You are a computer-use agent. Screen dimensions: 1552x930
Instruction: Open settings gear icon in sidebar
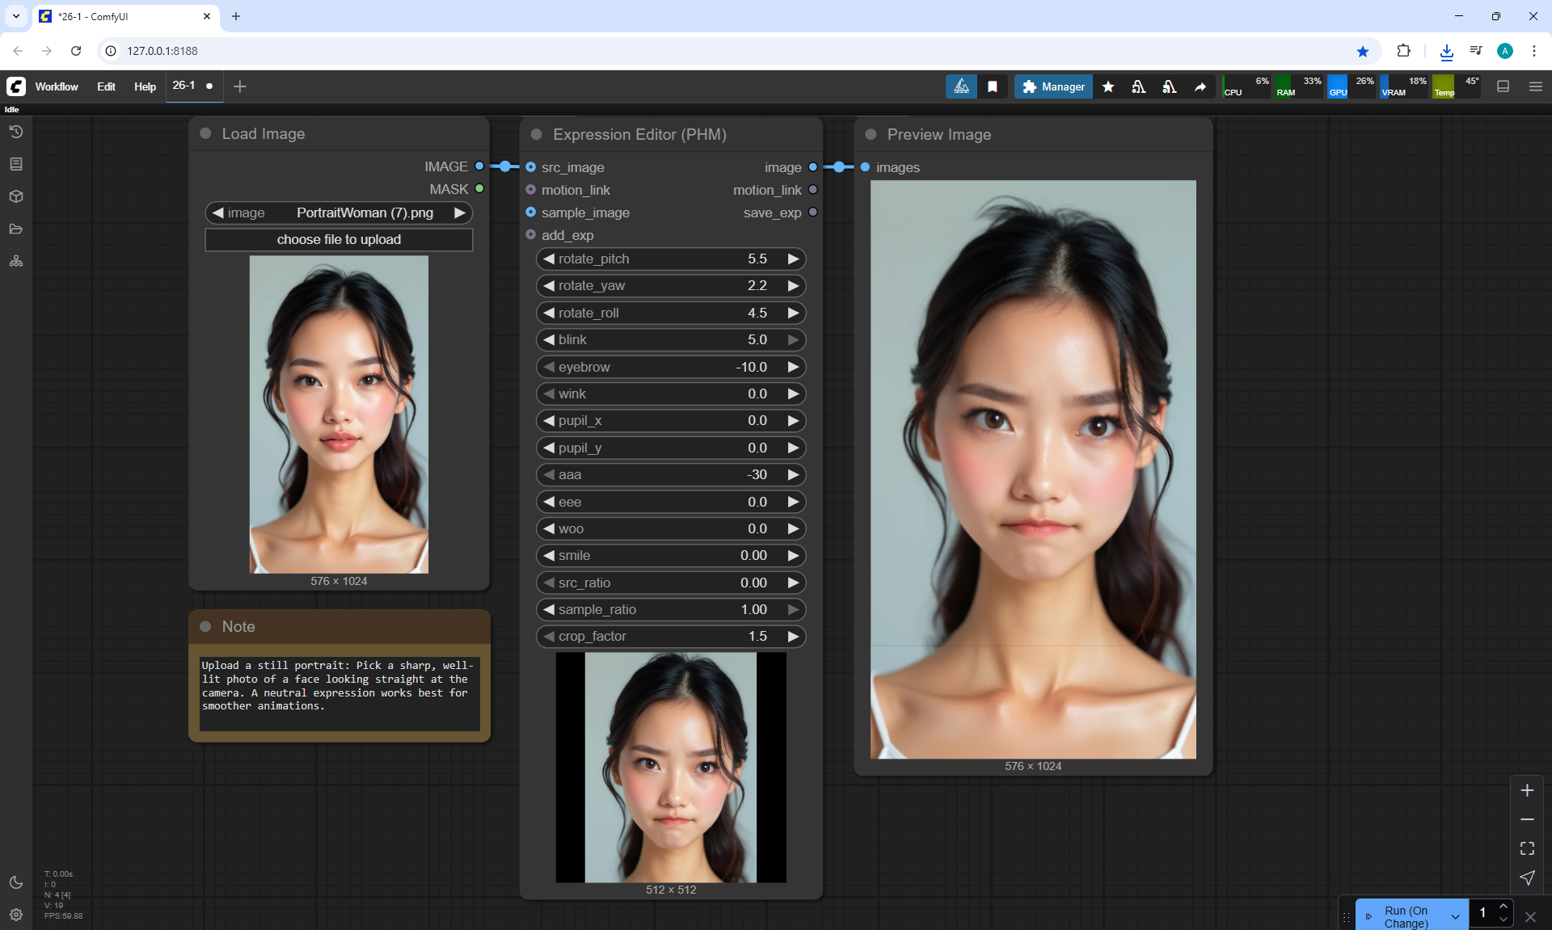coord(15,915)
